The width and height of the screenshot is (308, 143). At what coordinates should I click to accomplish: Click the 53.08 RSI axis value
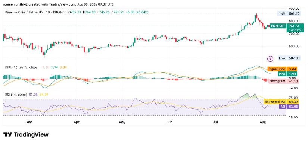[293, 107]
